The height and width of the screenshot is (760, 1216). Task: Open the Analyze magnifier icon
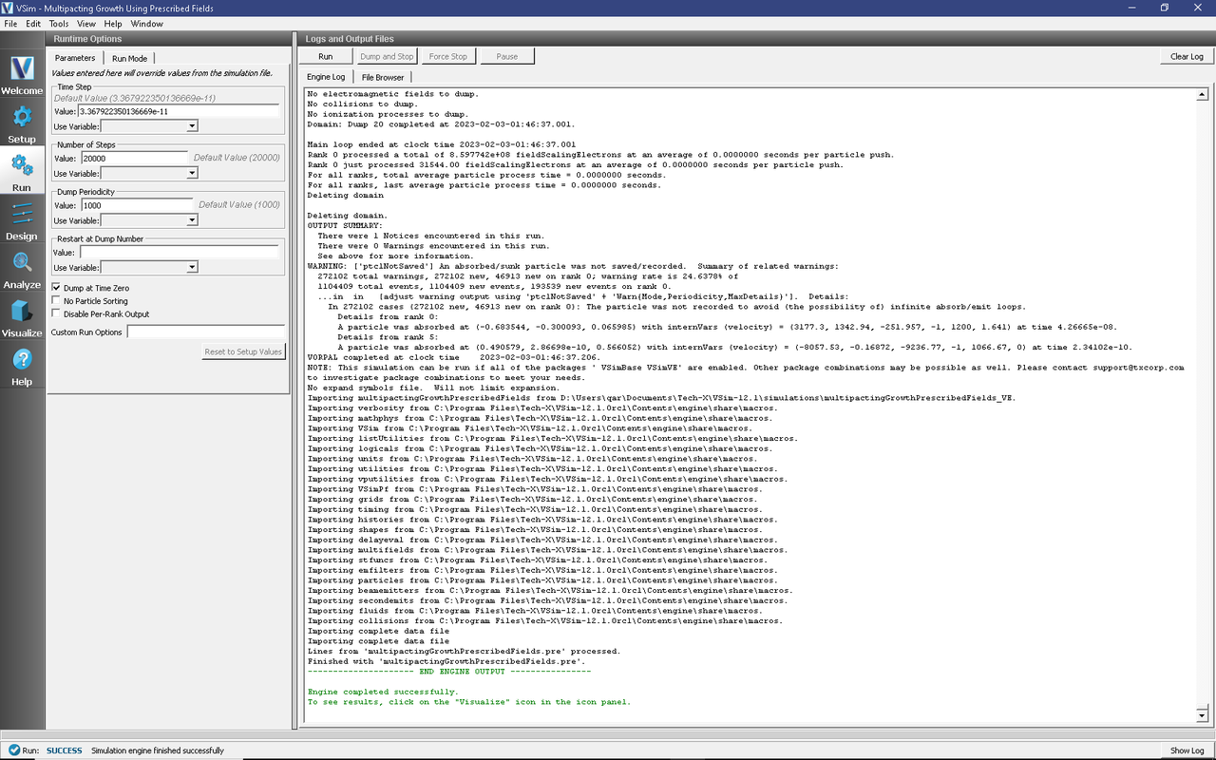pyautogui.click(x=22, y=268)
